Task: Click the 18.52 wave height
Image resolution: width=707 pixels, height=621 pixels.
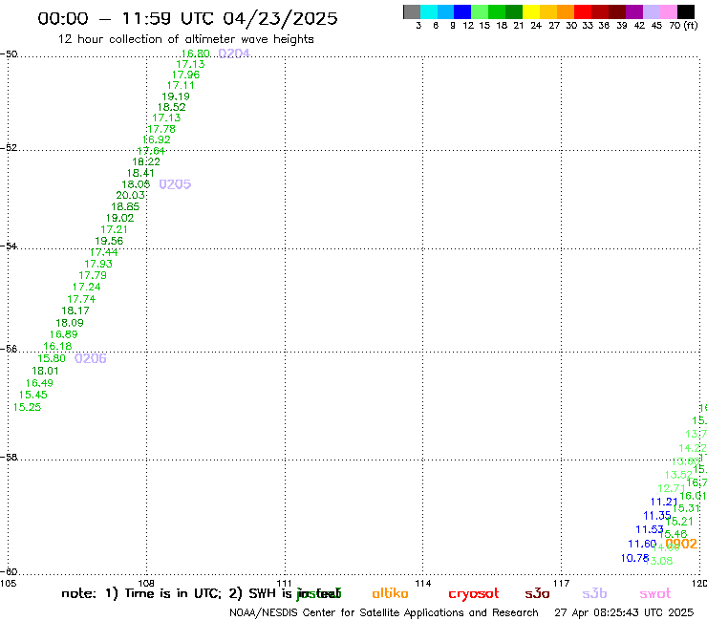Action: pos(171,107)
